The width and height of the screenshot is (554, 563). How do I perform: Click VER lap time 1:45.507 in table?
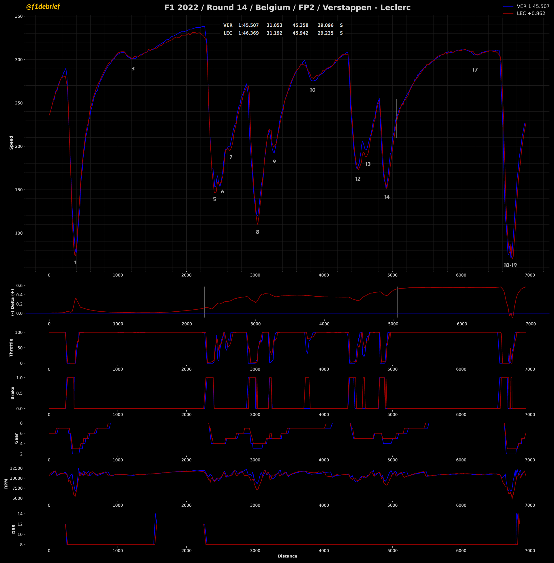(x=248, y=25)
